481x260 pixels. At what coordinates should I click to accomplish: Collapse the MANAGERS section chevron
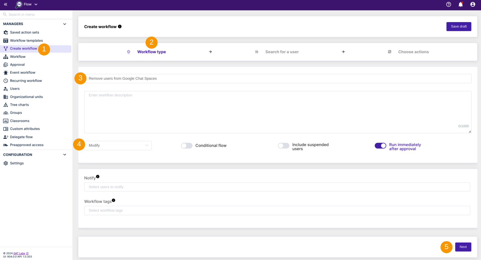[x=65, y=24]
